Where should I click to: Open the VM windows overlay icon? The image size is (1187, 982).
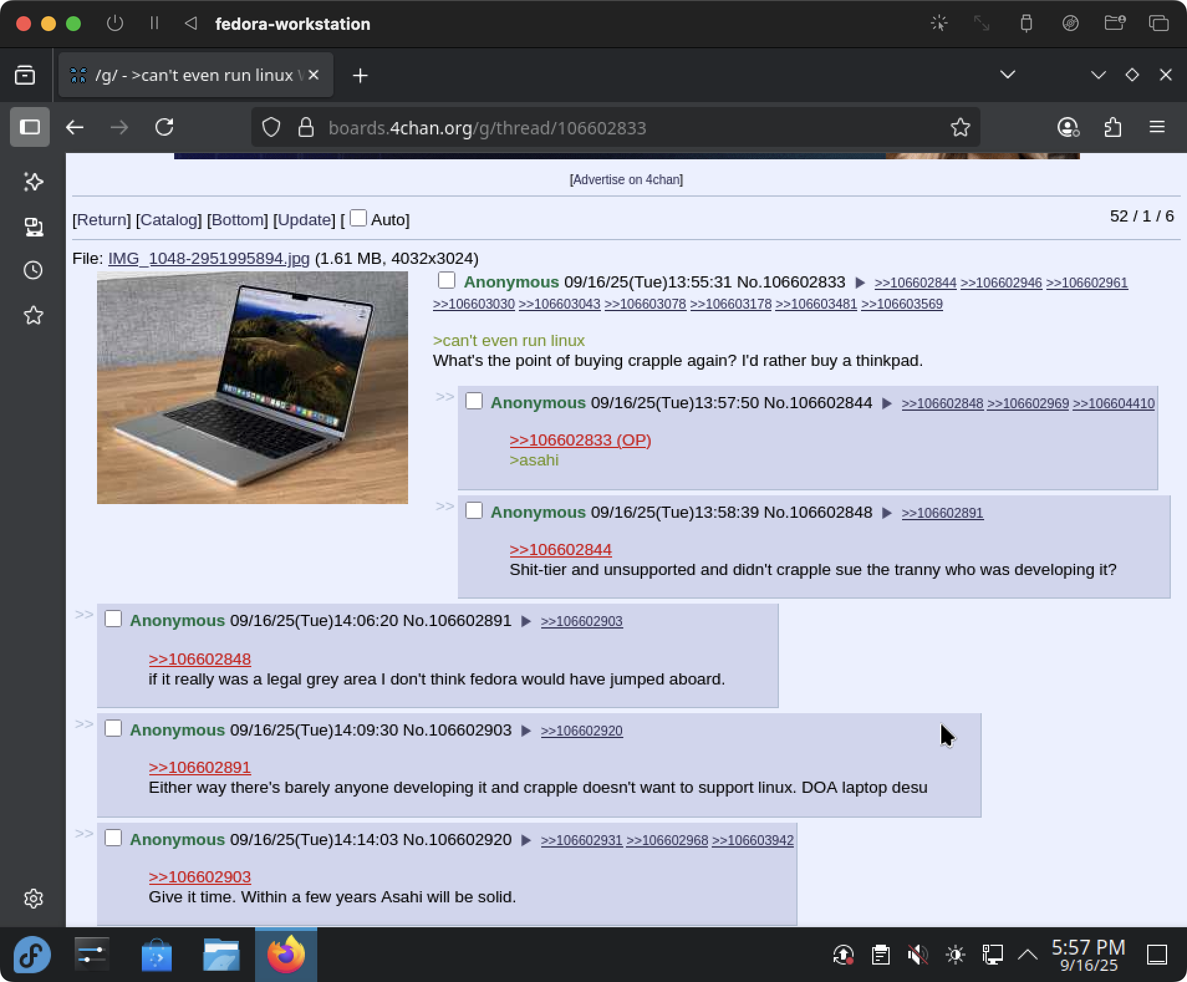tap(1158, 24)
